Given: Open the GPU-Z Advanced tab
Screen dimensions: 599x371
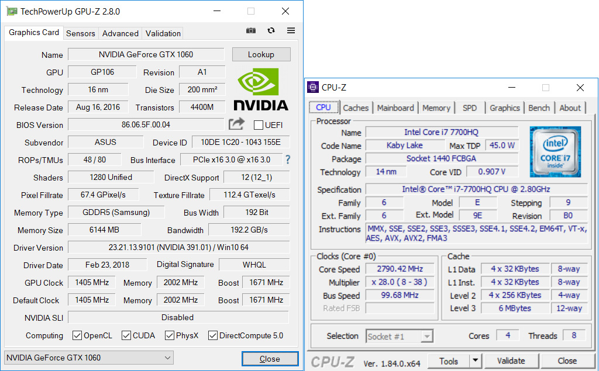Looking at the screenshot, I should 121,33.
